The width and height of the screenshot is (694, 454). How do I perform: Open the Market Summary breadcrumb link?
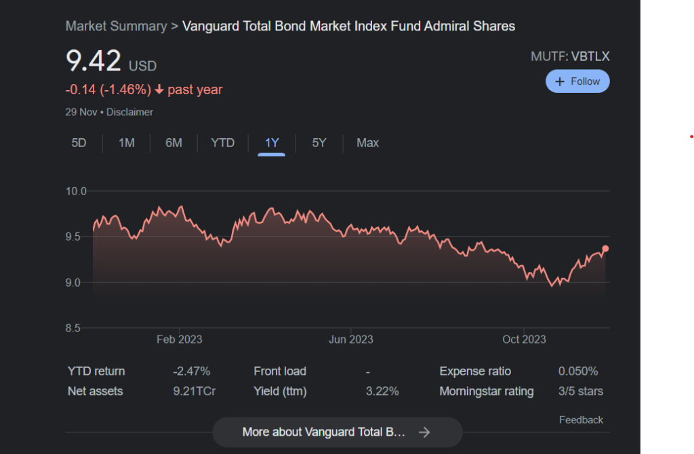pos(117,26)
